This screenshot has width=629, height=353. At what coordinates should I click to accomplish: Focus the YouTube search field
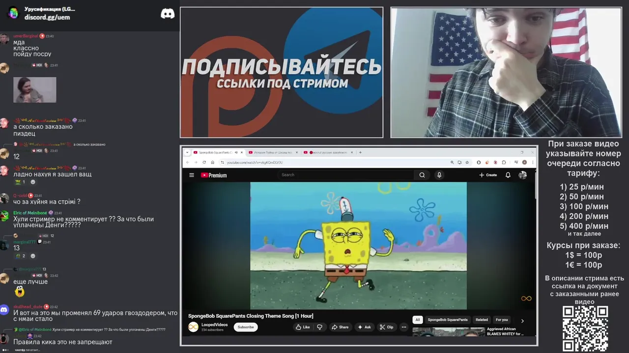pos(346,175)
